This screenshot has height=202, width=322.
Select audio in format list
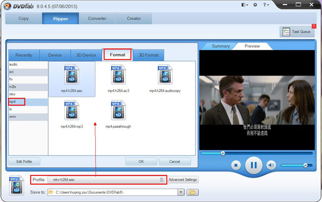28,64
